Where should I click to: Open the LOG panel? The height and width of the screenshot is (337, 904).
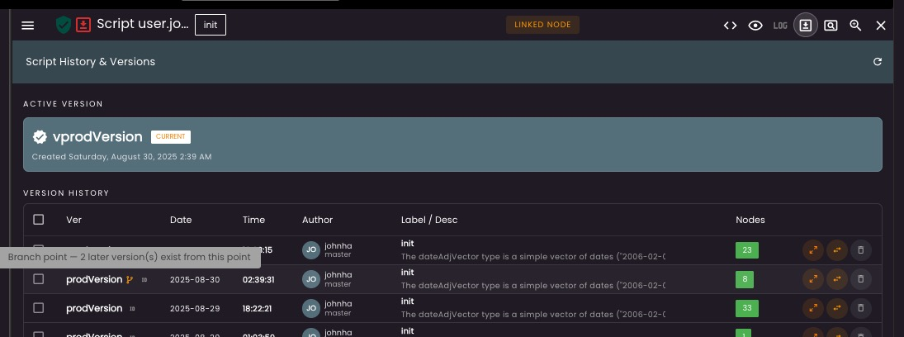coord(780,26)
